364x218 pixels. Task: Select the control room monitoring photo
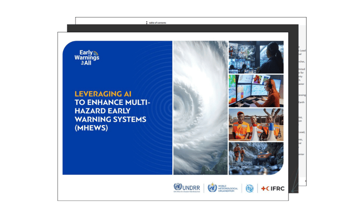coord(256,57)
